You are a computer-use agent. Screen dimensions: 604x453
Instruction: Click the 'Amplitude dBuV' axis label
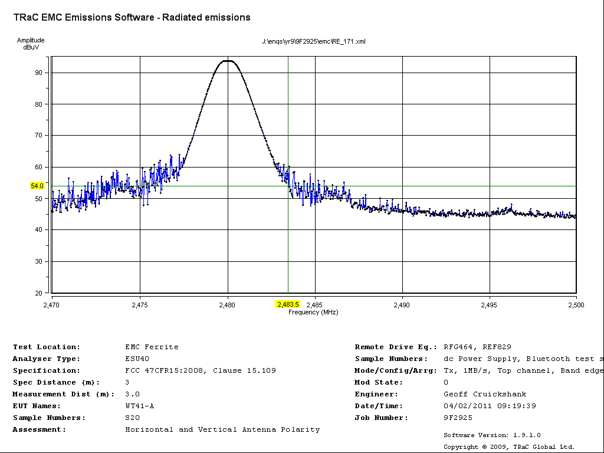(x=31, y=44)
